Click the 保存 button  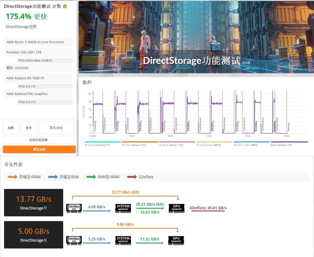click(x=28, y=128)
